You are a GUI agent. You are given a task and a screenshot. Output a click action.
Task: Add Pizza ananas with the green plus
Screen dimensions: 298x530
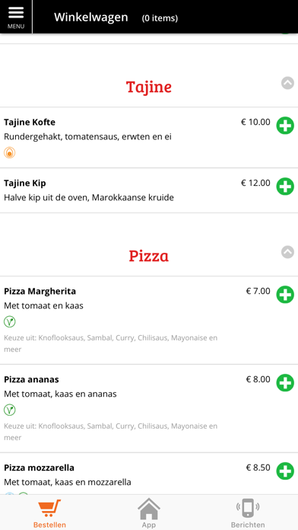(285, 382)
